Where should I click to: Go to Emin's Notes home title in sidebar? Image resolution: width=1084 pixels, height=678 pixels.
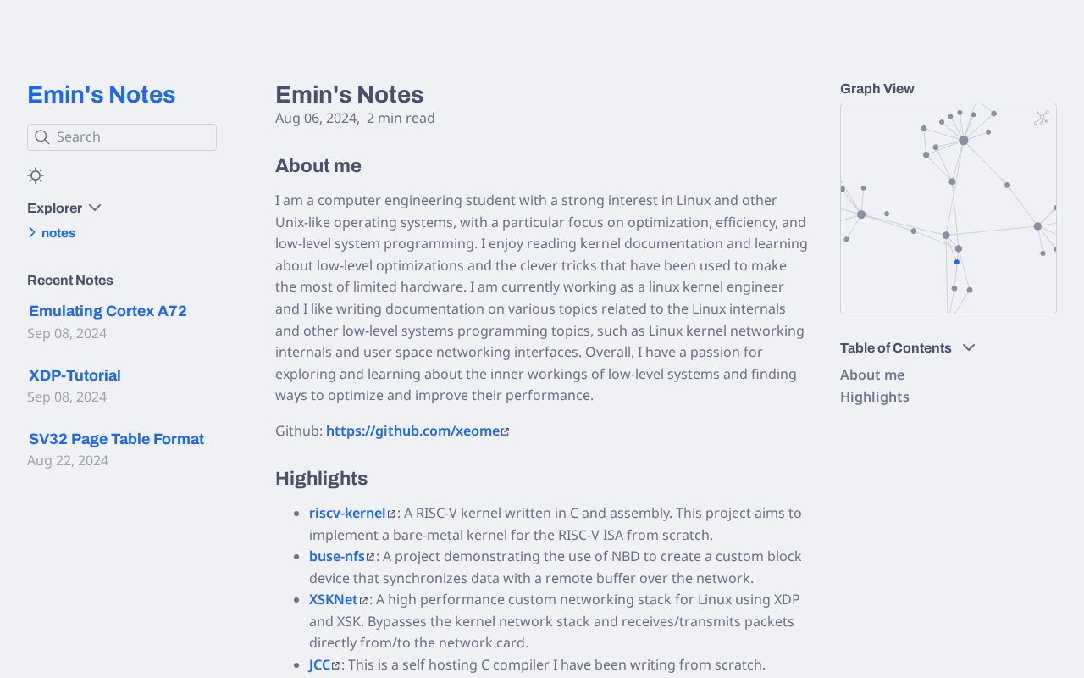click(102, 95)
